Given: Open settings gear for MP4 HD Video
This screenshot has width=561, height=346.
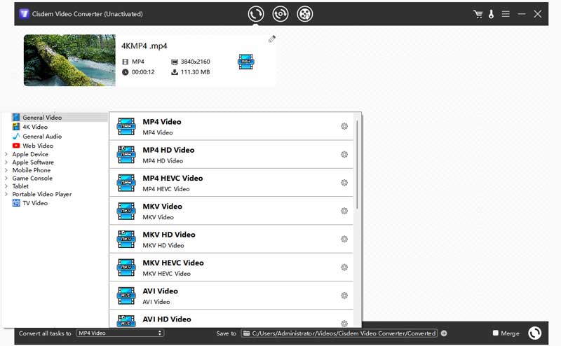Looking at the screenshot, I should (x=344, y=154).
